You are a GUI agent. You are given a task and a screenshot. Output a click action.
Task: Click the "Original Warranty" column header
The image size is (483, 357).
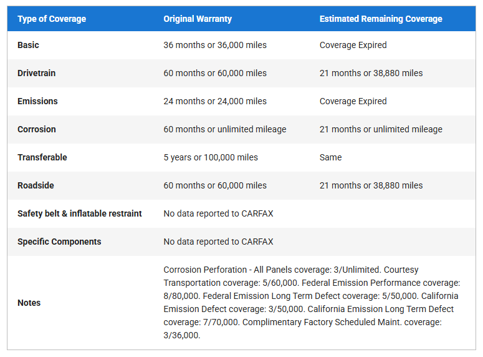pyautogui.click(x=198, y=19)
